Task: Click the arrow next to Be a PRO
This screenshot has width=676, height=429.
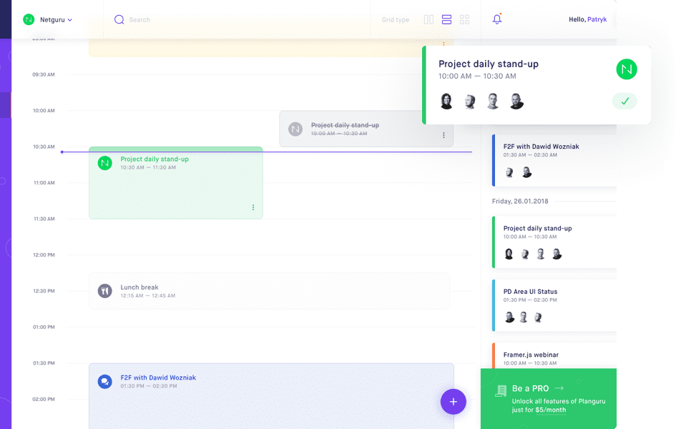Action: (x=559, y=388)
